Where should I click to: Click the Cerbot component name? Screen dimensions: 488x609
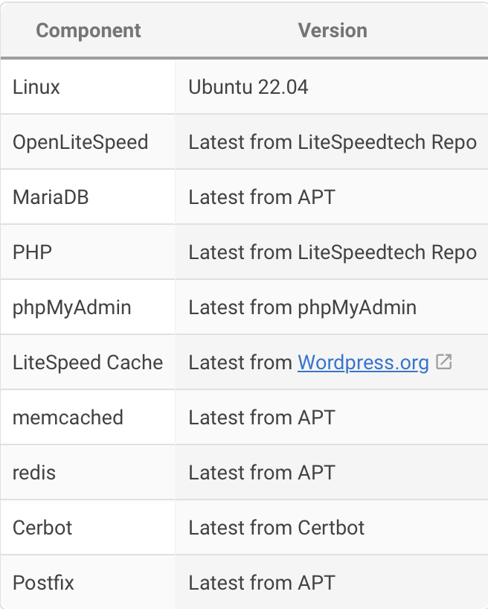(x=42, y=528)
